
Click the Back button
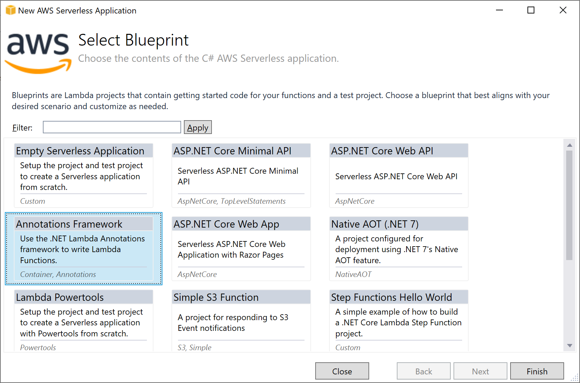point(423,371)
